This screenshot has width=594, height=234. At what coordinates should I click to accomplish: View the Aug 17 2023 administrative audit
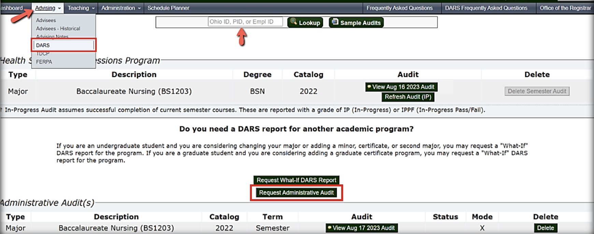click(362, 228)
